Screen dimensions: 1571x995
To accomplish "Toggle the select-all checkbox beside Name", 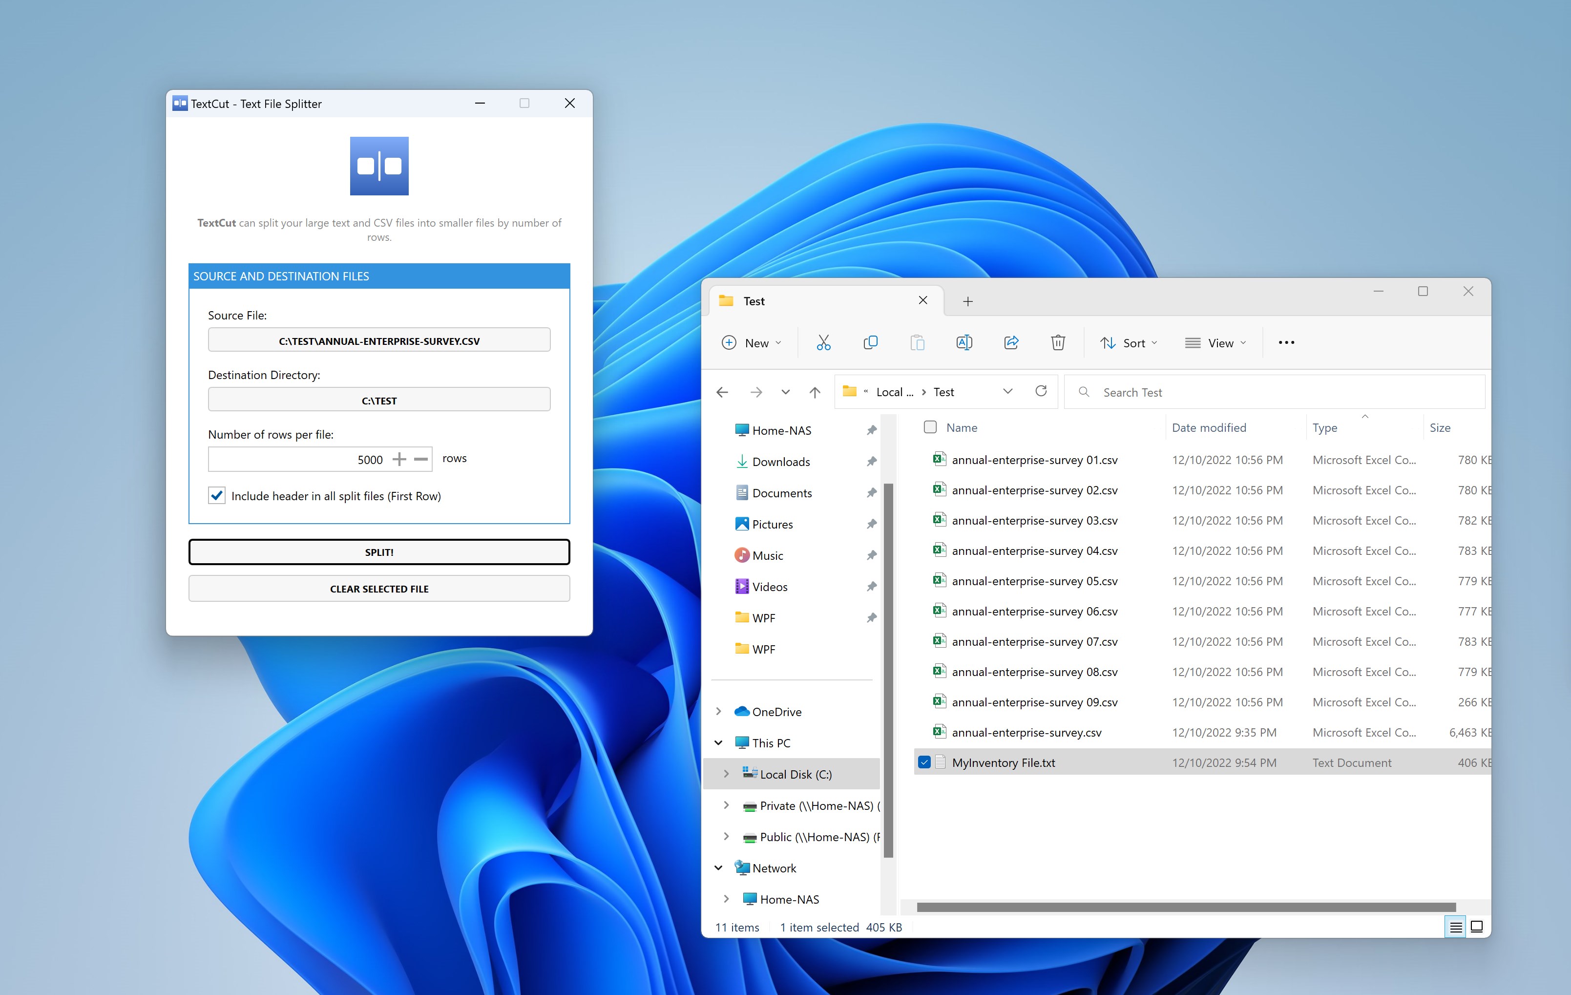I will pos(930,427).
